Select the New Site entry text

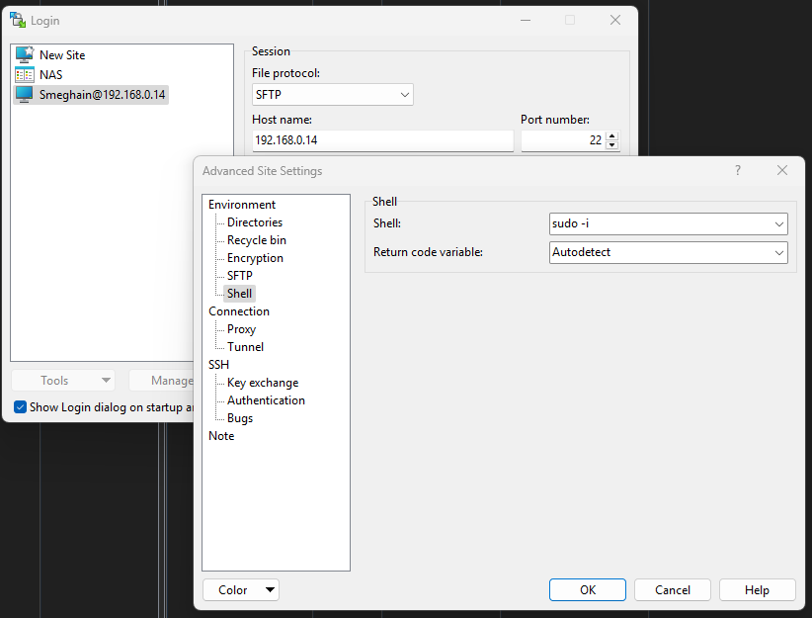[62, 55]
